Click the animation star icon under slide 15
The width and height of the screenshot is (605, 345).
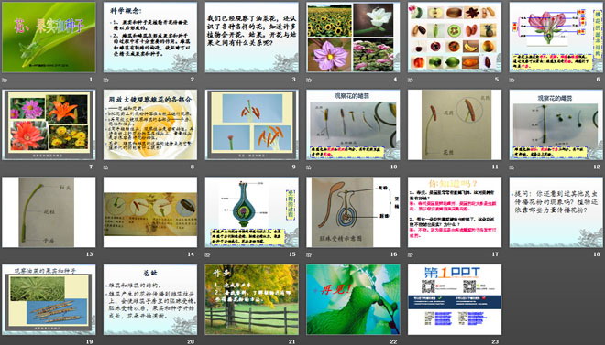pos(207,254)
